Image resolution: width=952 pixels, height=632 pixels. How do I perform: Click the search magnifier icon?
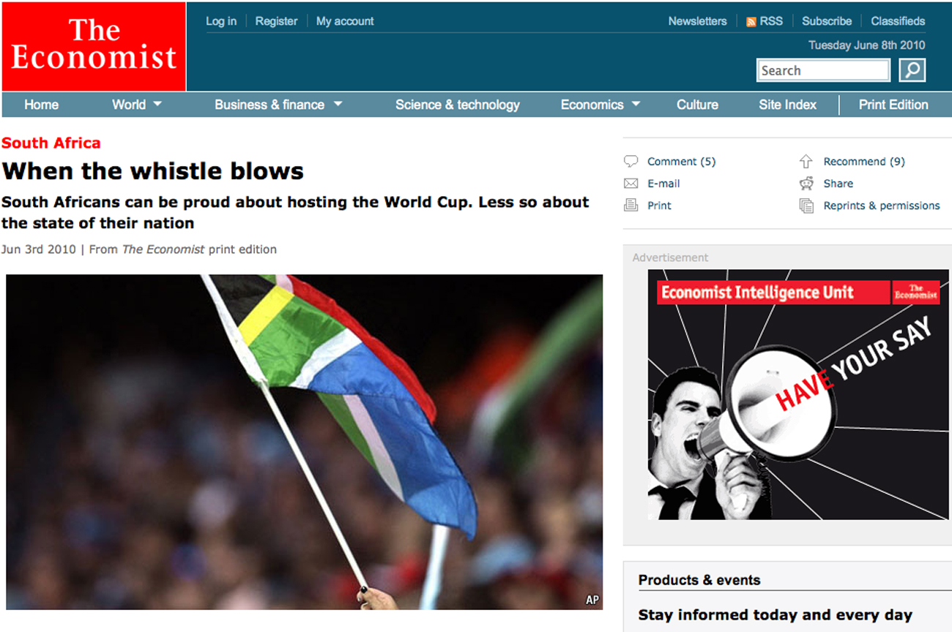click(912, 69)
